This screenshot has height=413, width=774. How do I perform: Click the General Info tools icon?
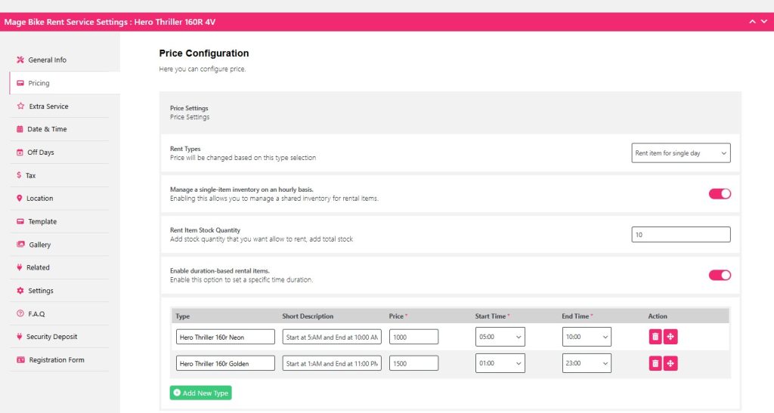[x=20, y=60]
